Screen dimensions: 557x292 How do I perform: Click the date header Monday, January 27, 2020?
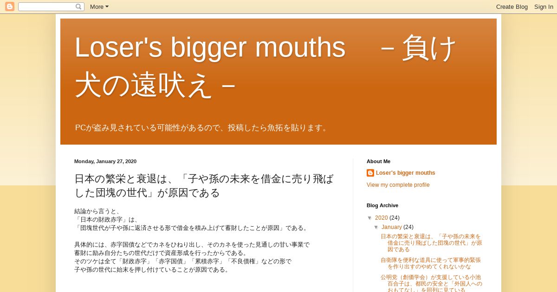(x=105, y=161)
